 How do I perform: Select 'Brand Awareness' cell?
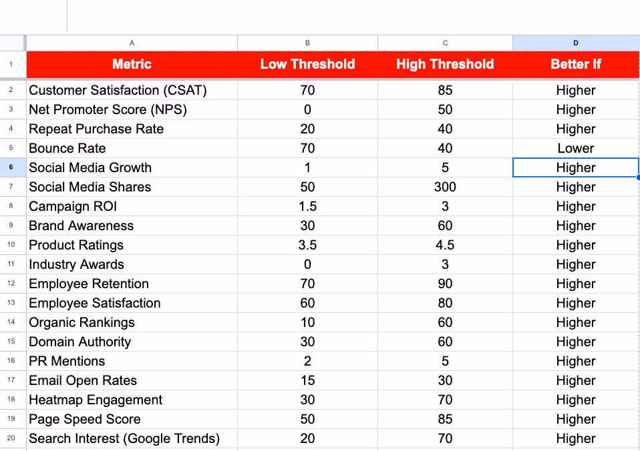point(132,225)
